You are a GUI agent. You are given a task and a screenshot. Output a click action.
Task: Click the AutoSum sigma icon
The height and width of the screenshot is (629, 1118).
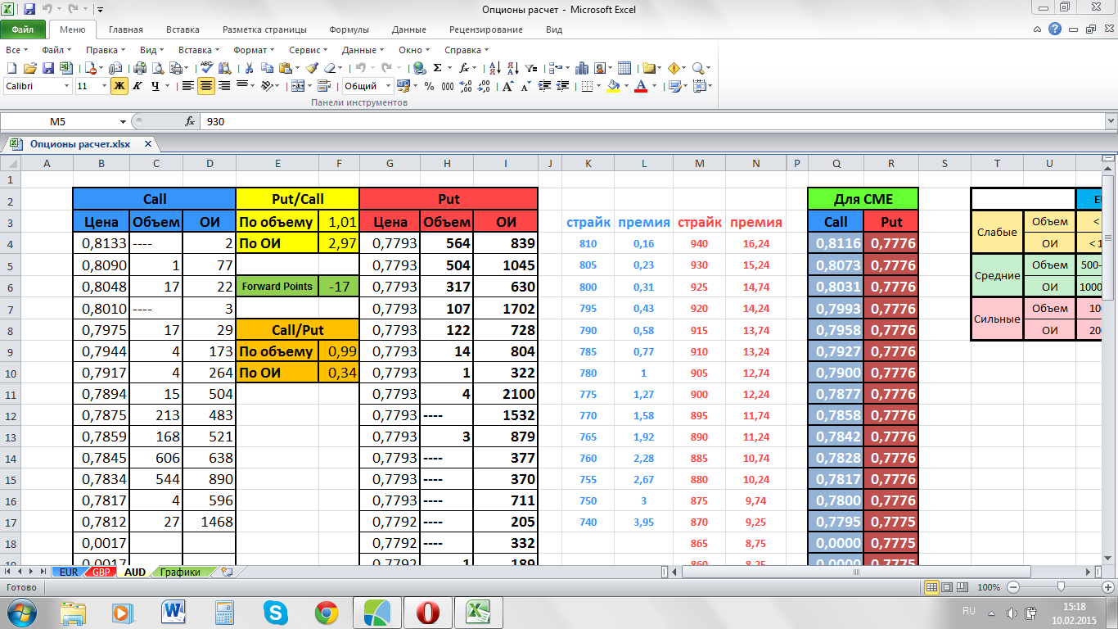437,68
